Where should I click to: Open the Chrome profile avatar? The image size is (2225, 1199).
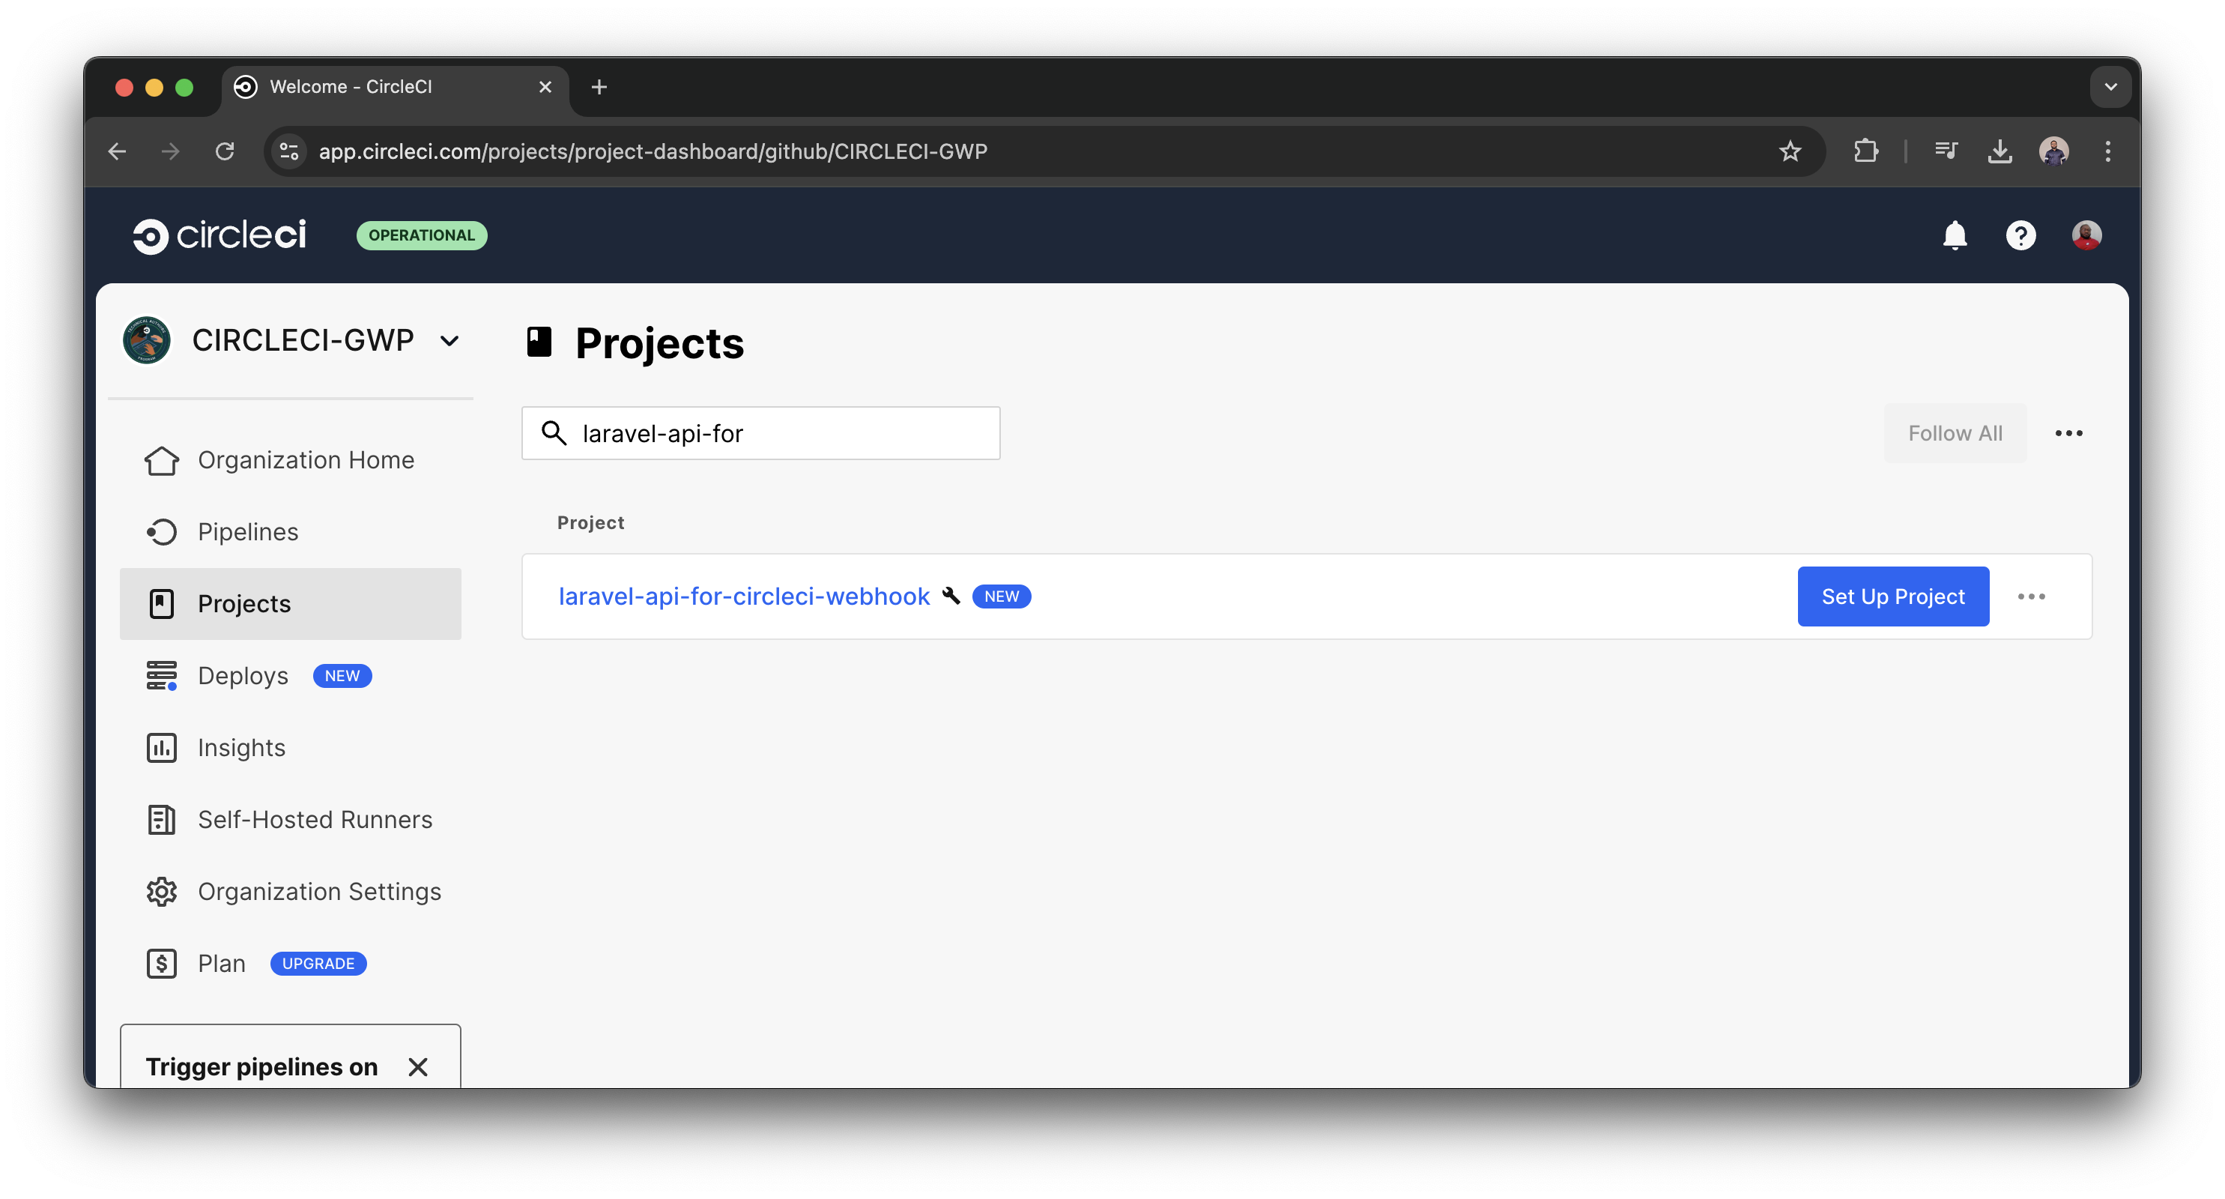2054,151
